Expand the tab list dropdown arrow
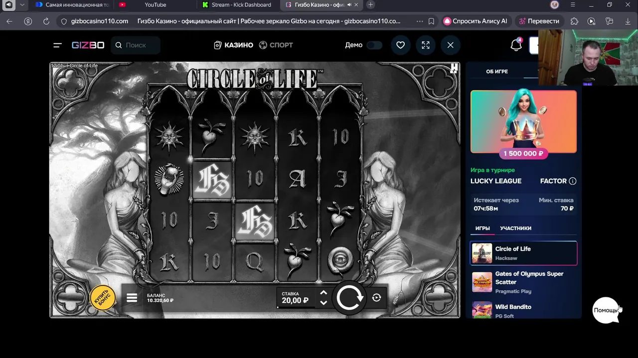638x358 pixels. (x=22, y=5)
